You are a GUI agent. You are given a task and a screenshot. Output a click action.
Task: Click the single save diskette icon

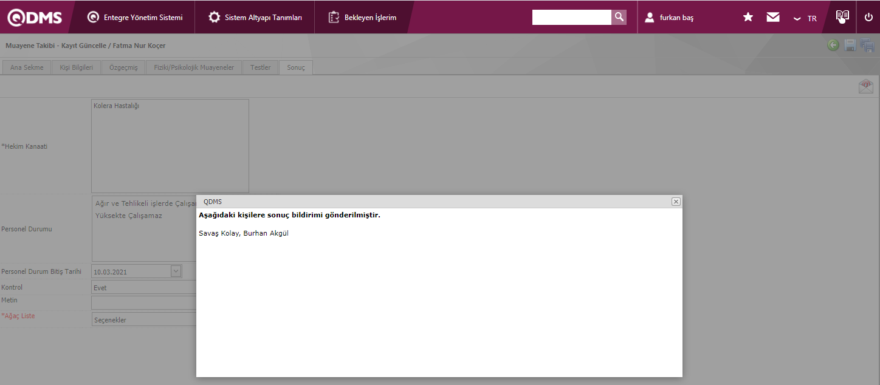coord(850,45)
